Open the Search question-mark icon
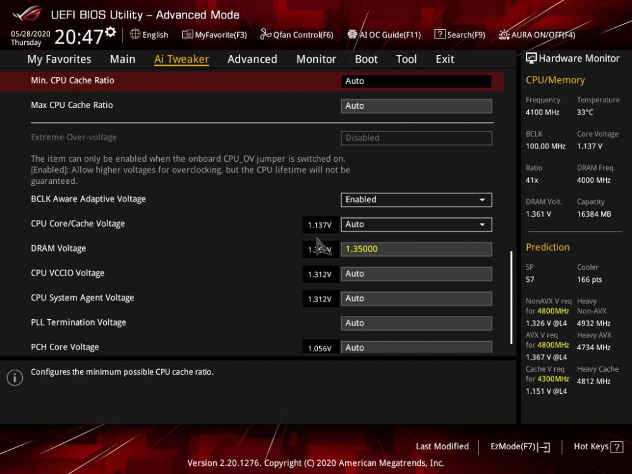The height and width of the screenshot is (474, 632). (440, 34)
